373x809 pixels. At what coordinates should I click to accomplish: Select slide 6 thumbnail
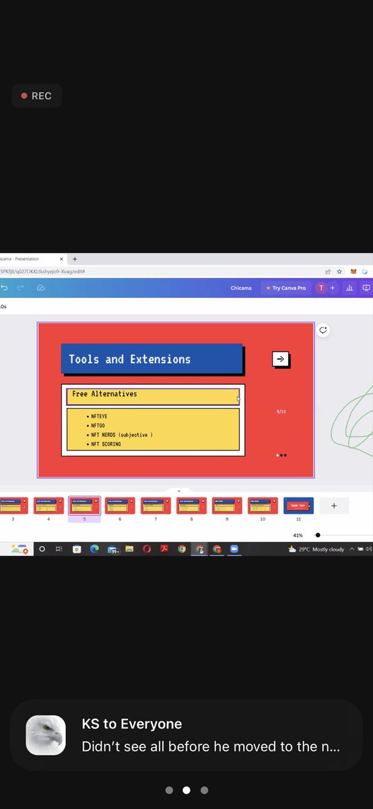pyautogui.click(x=120, y=506)
